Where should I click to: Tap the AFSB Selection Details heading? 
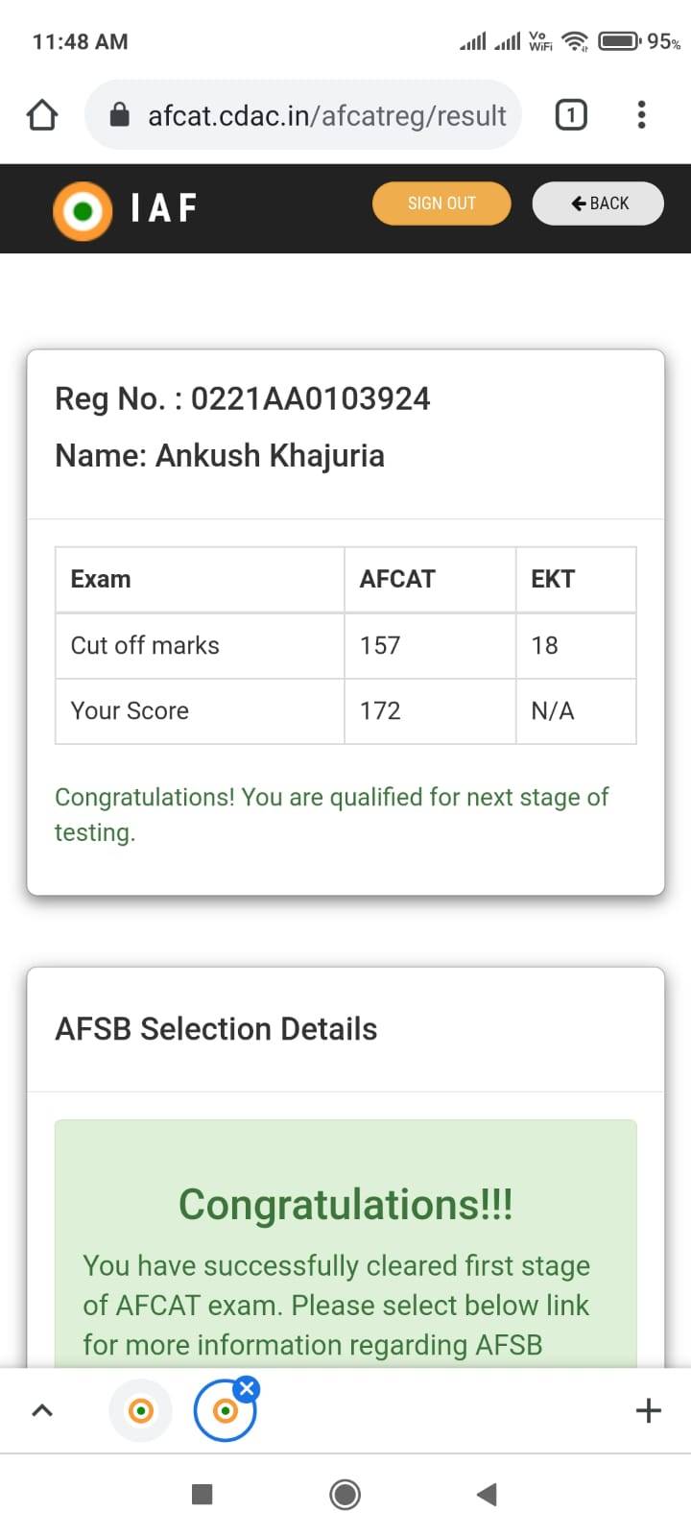click(x=216, y=1029)
